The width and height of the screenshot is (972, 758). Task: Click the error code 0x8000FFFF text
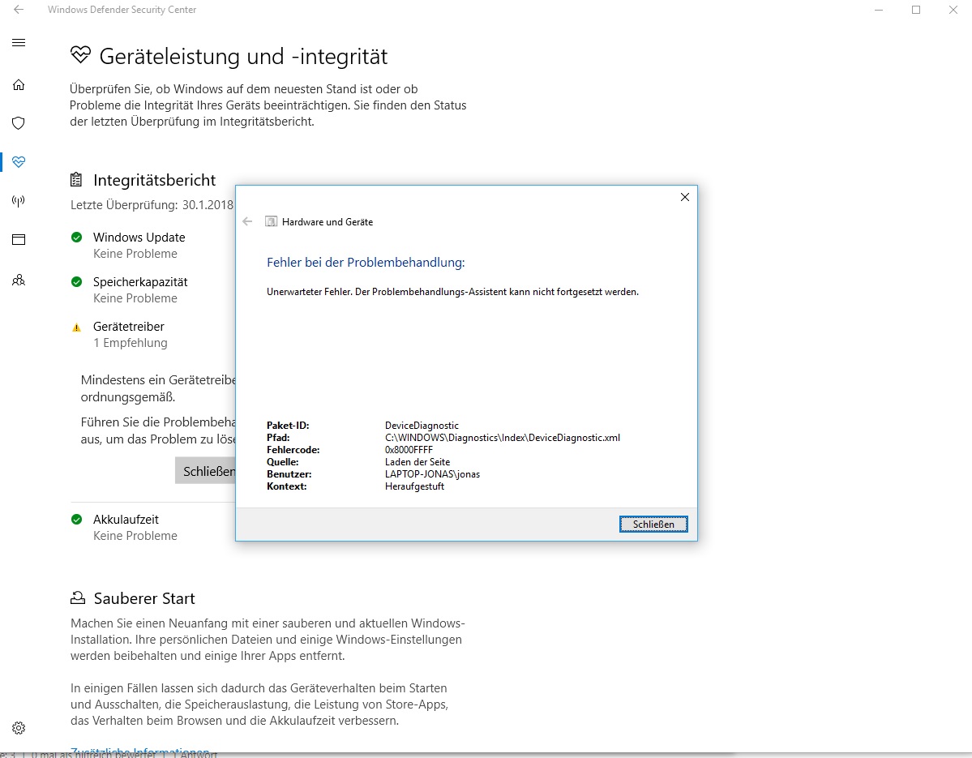coord(409,450)
